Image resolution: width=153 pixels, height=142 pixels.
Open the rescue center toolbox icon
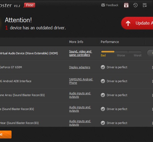point(126,5)
